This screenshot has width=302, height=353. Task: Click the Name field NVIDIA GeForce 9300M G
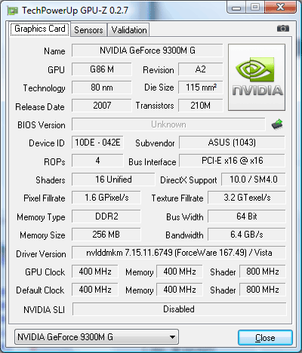pos(147,51)
